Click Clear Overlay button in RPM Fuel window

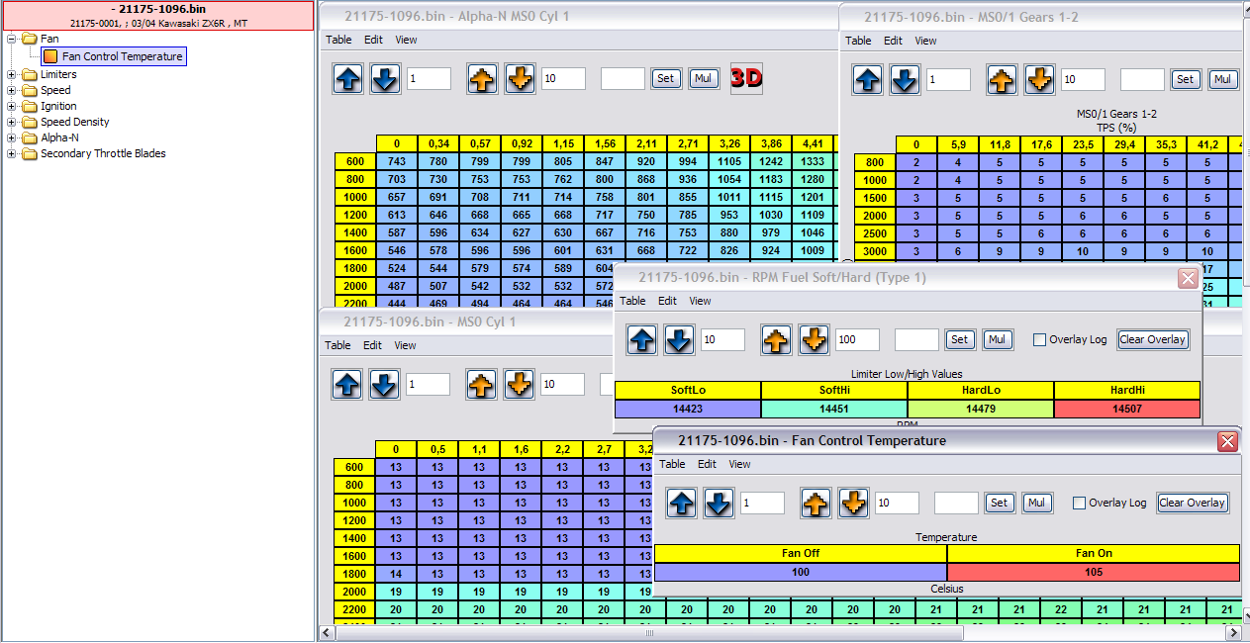point(1152,339)
